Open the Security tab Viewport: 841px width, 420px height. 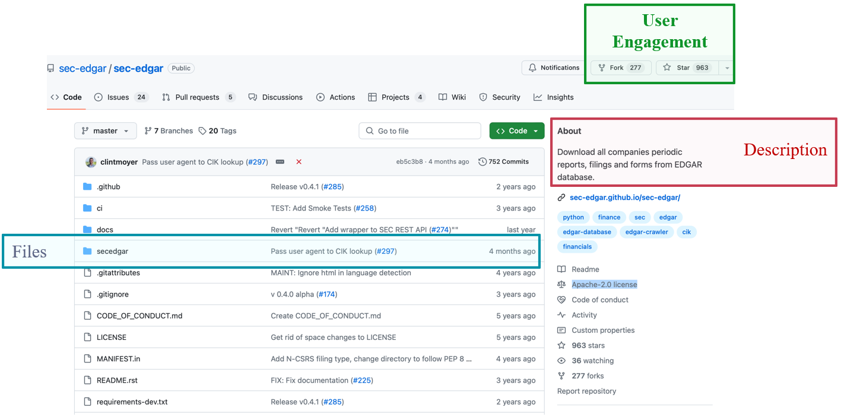(500, 97)
